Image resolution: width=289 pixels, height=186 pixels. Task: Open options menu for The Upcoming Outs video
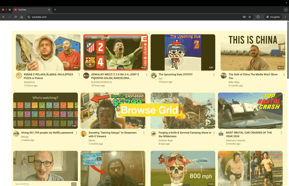pyautogui.click(x=214, y=75)
